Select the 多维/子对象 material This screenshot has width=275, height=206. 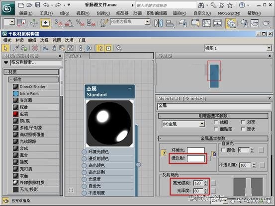tap(36, 128)
